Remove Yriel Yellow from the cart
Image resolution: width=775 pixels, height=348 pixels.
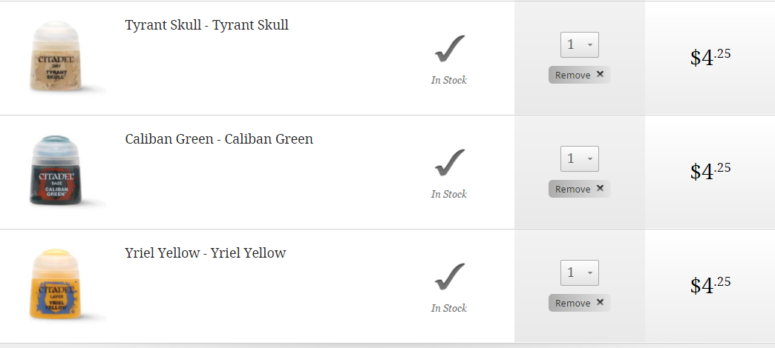tap(579, 303)
